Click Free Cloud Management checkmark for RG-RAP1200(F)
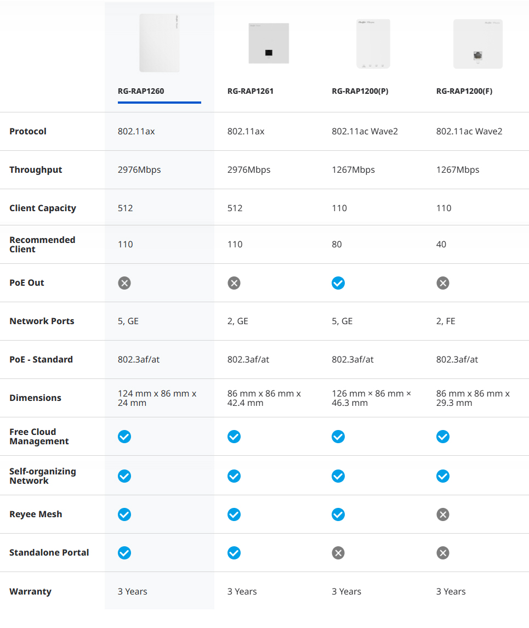The image size is (529, 628). pyautogui.click(x=443, y=437)
